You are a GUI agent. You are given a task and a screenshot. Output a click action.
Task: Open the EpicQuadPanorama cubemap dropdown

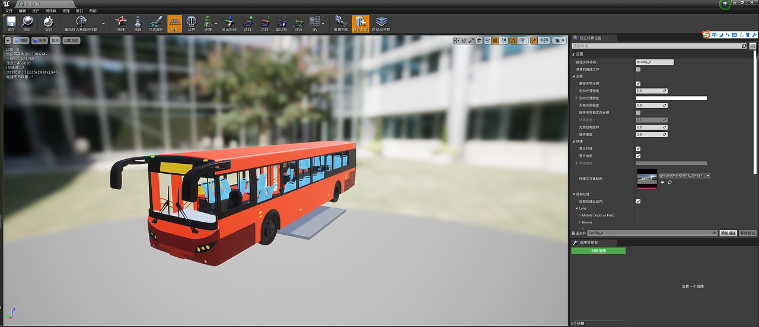coord(684,176)
